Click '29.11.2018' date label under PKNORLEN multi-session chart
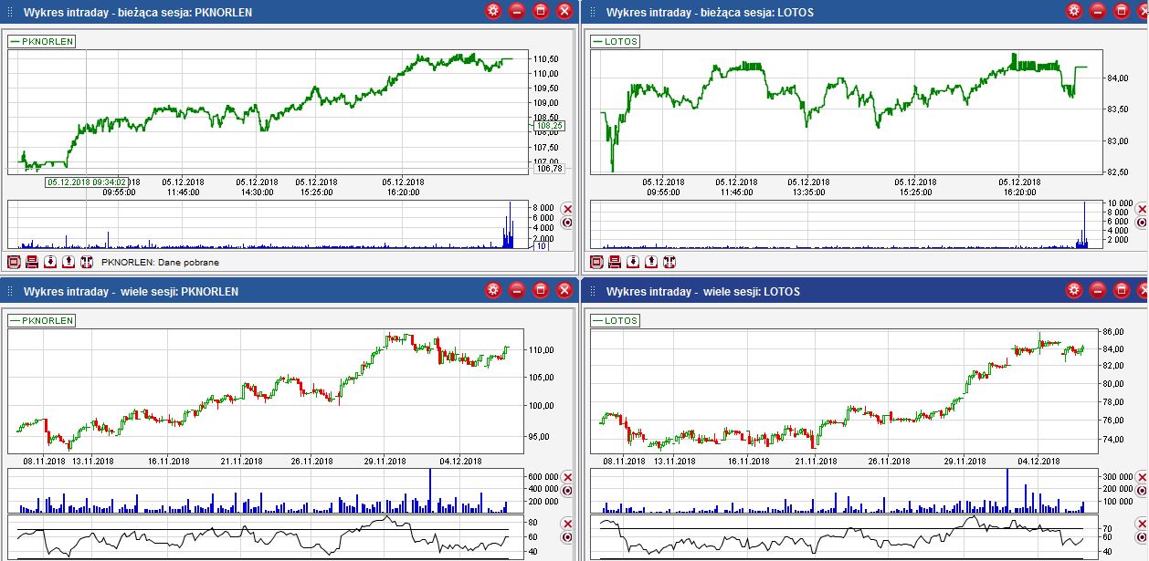 [384, 461]
